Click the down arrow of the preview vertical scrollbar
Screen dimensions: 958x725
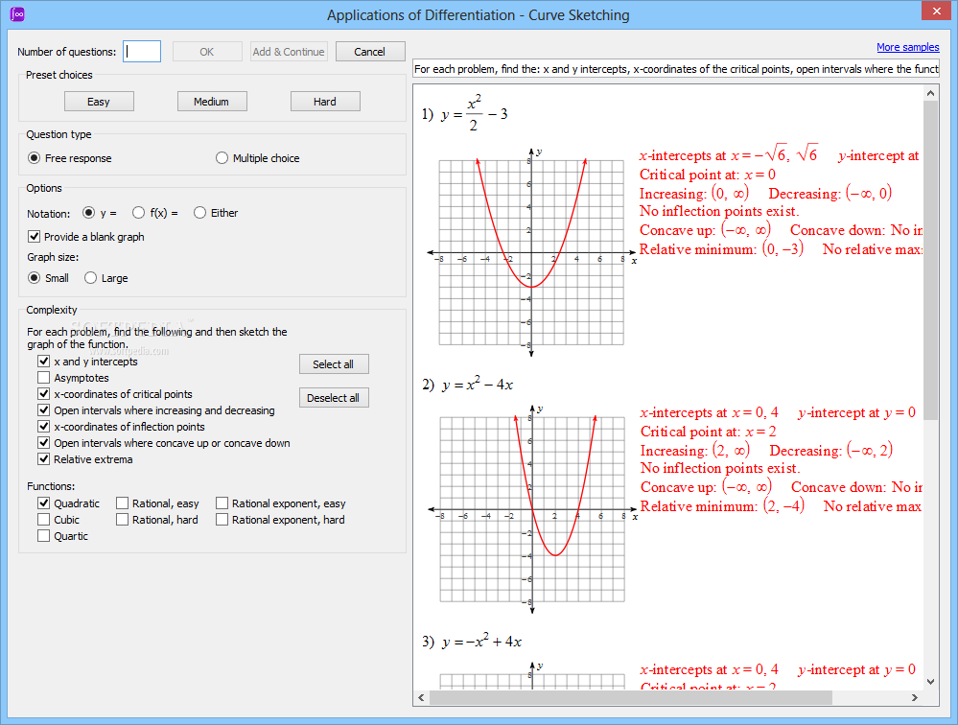click(x=930, y=682)
